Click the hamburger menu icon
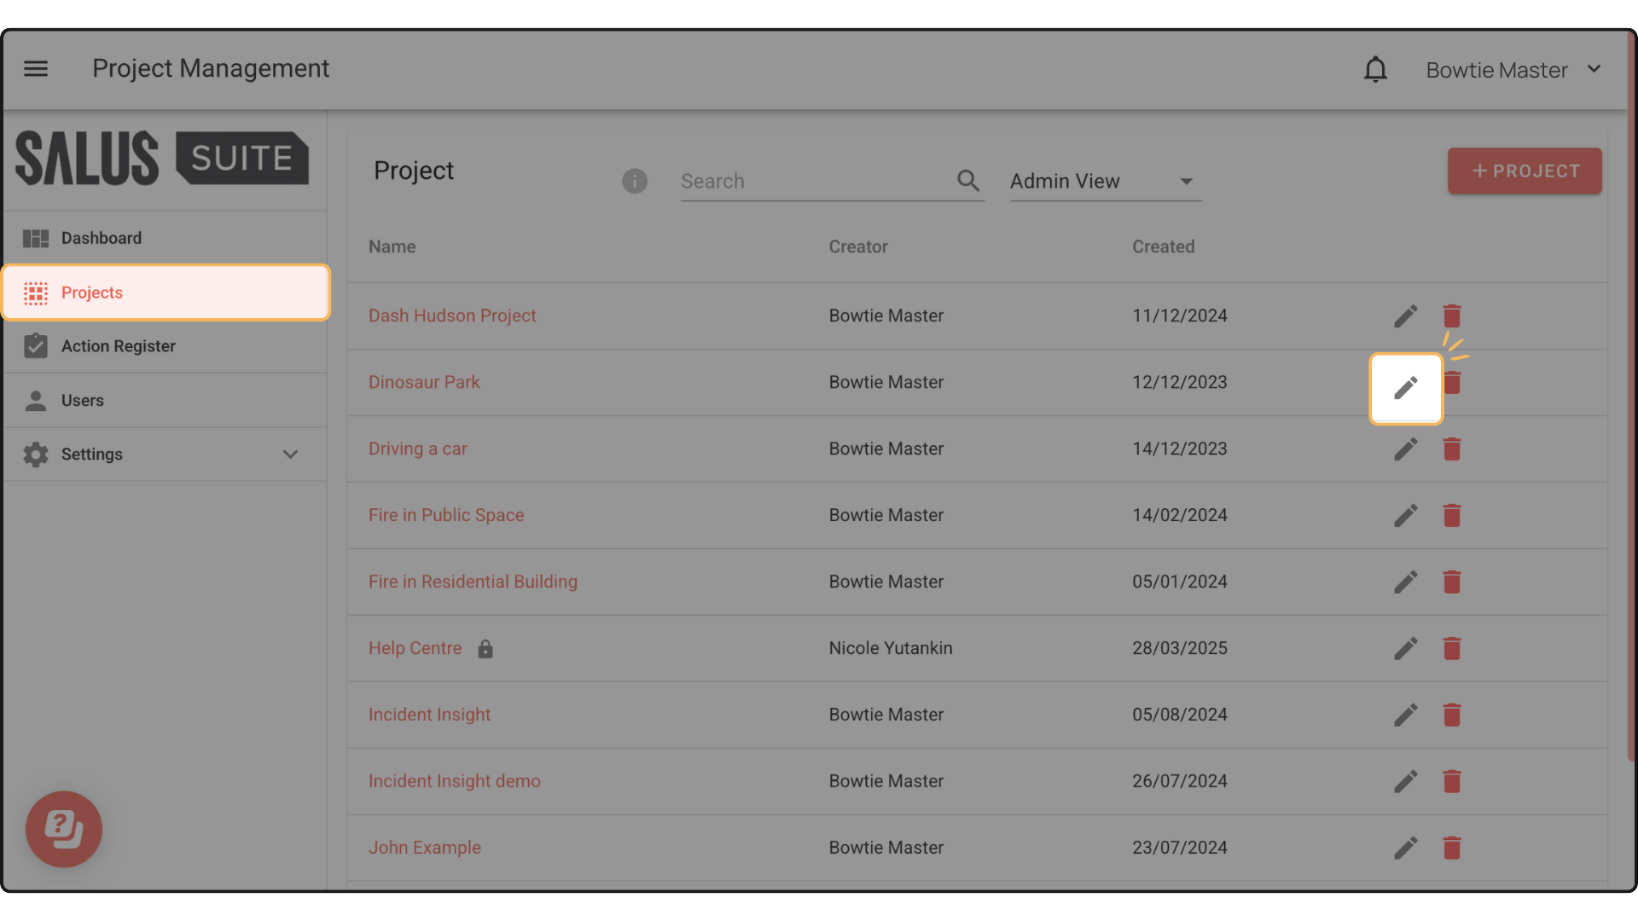 click(x=36, y=68)
